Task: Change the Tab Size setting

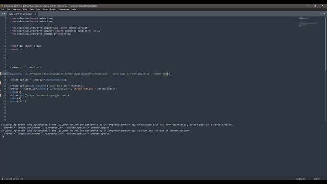Action: pos(300,179)
